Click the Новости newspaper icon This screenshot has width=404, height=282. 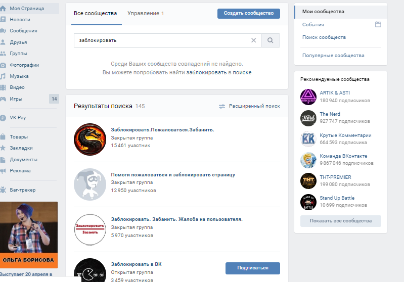[x=3, y=20]
